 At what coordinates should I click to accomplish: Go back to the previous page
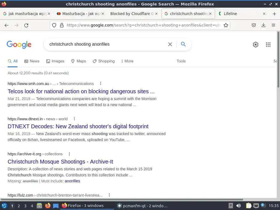[7, 25]
